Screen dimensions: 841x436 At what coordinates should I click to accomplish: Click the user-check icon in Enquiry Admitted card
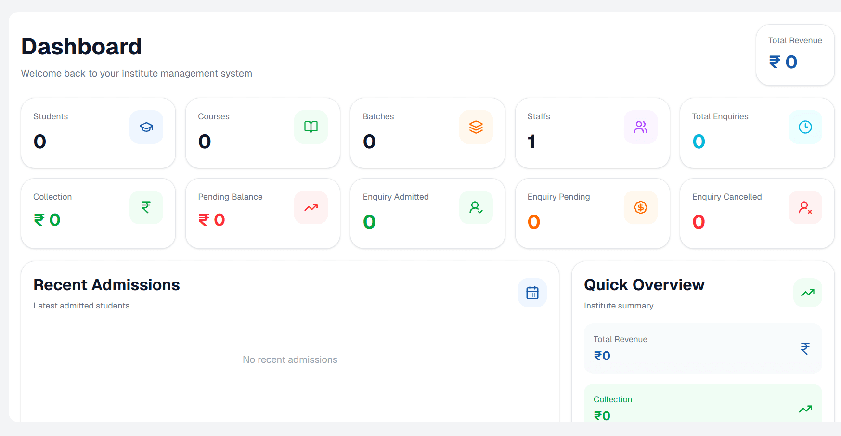tap(476, 207)
